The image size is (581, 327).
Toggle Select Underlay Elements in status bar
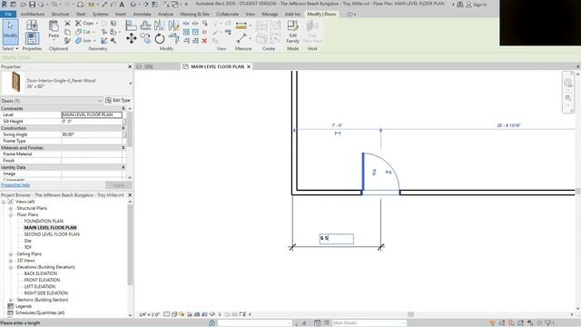coord(502,323)
